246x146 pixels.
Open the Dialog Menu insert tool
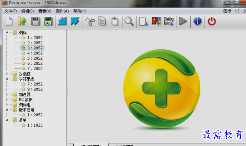(169, 21)
